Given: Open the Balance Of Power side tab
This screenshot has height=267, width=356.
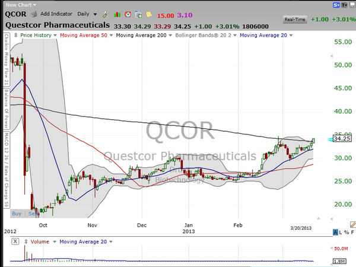Looking at the screenshot, I should [6, 109].
